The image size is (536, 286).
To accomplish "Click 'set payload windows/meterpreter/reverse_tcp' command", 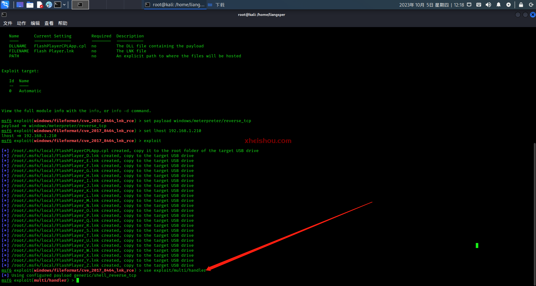I will pyautogui.click(x=197, y=121).
